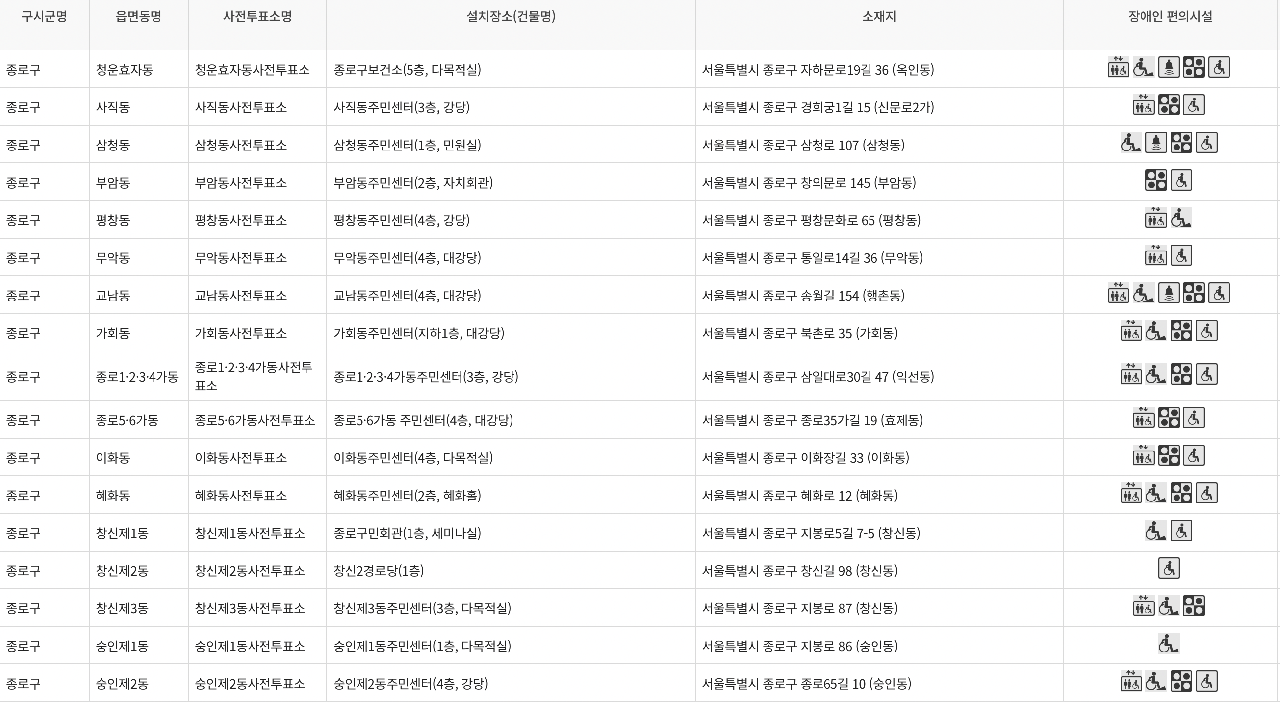The image size is (1280, 702).
Task: Click call bell icon in 교남동 row
Action: point(1169,293)
